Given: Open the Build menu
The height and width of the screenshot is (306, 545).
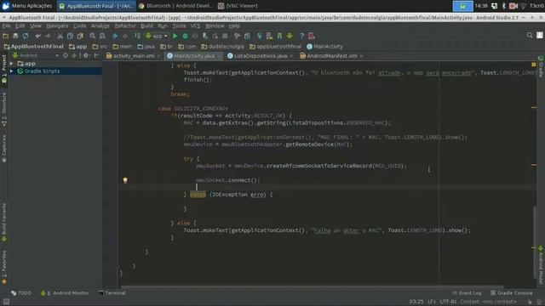Looking at the screenshot, I should tap(146, 25).
